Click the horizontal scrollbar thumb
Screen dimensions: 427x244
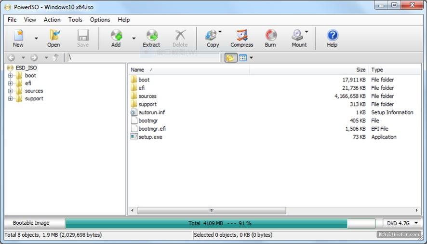(x=211, y=210)
